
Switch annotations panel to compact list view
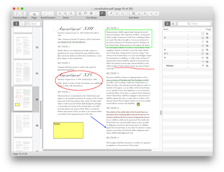[x=172, y=23]
